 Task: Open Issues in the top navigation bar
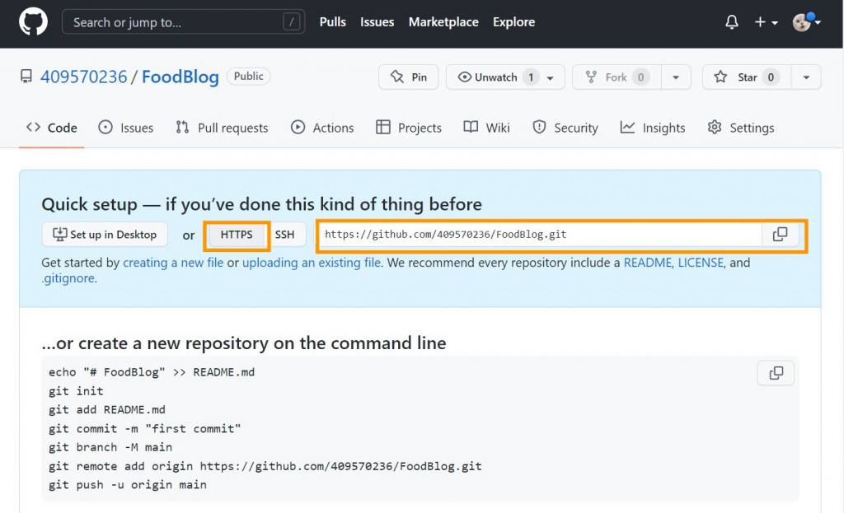tap(377, 22)
